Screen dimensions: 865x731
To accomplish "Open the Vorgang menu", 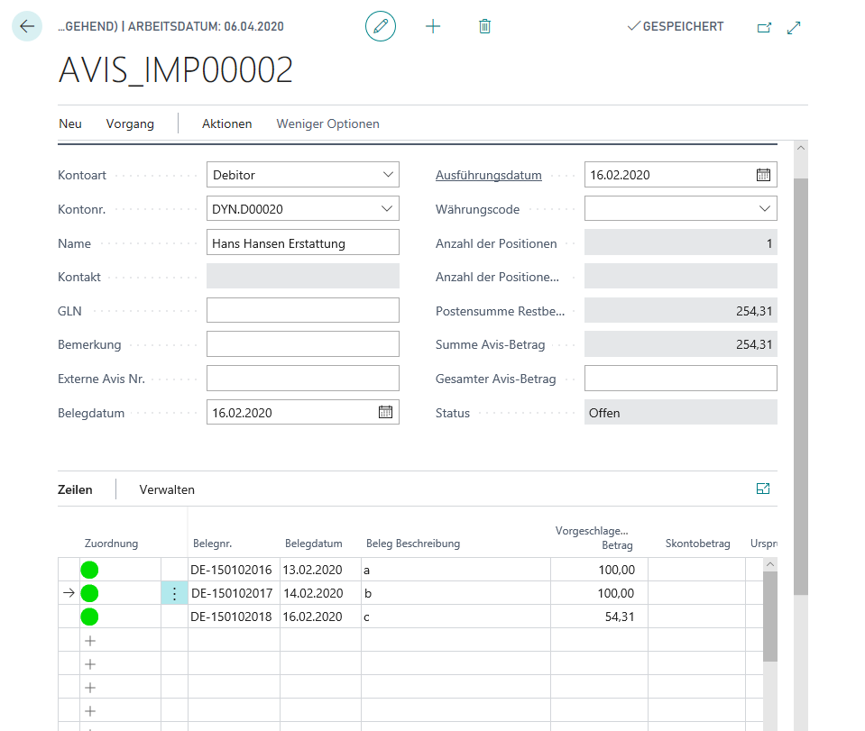I will click(129, 123).
